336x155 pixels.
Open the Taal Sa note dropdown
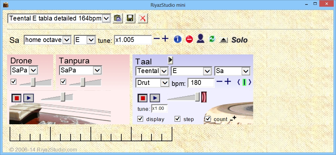click(x=232, y=71)
